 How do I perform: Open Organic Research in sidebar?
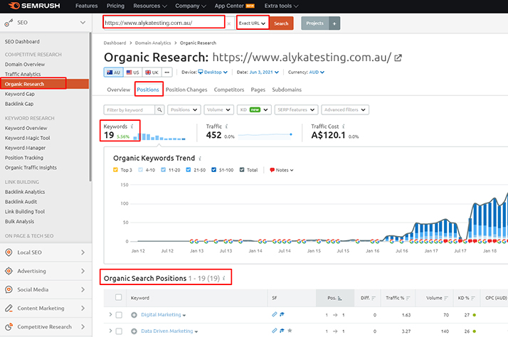(x=44, y=84)
